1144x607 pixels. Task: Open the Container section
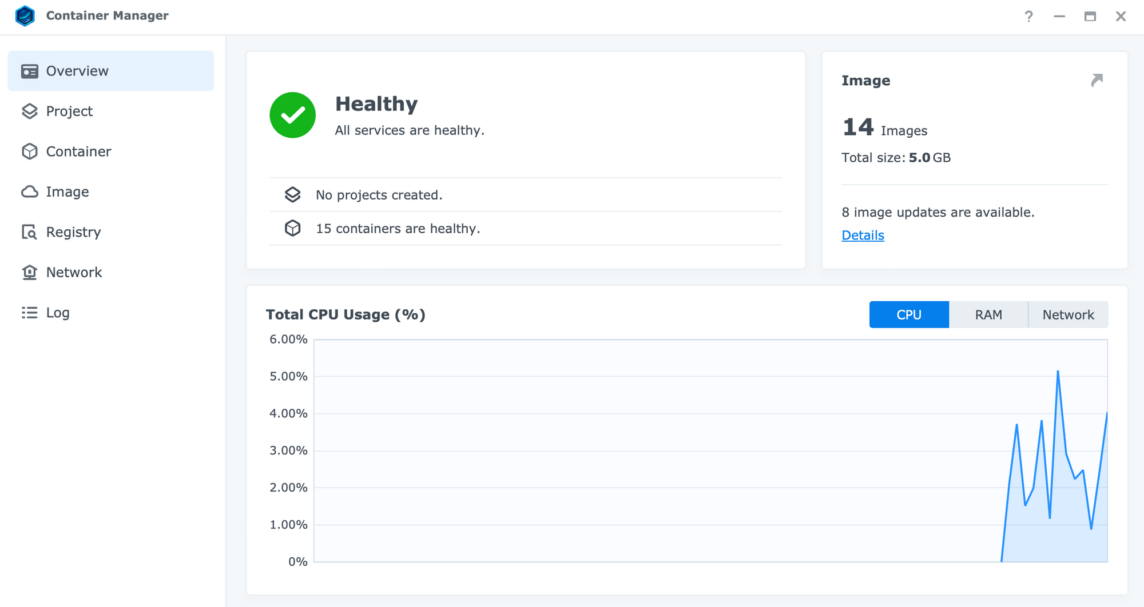(x=110, y=151)
